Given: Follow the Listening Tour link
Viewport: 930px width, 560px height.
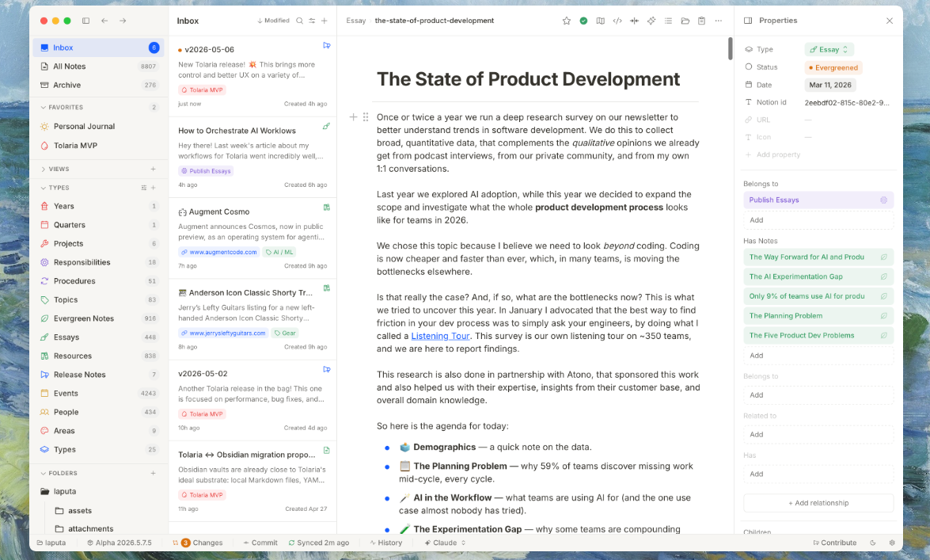Looking at the screenshot, I should [x=440, y=336].
